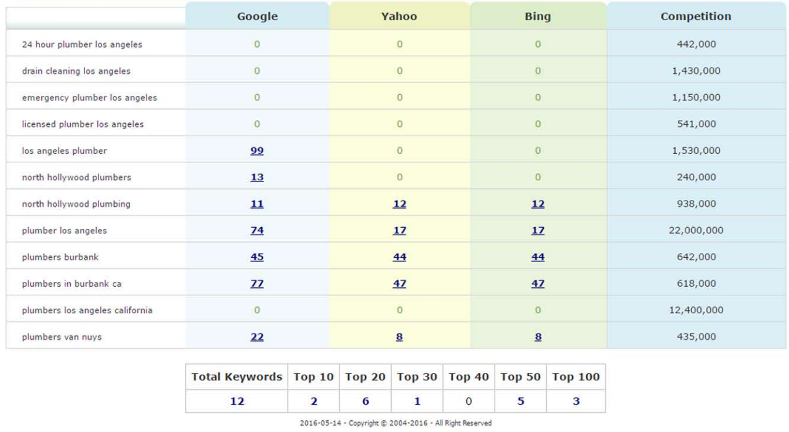The width and height of the screenshot is (789, 432).
Task: Open Yahoo rank 17 for plumber los angeles
Action: [x=399, y=230]
